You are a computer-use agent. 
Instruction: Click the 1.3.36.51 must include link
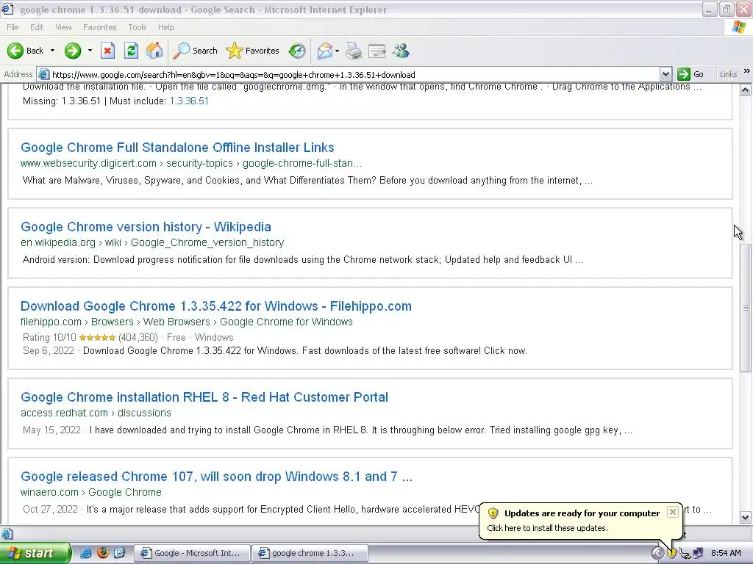coord(189,101)
